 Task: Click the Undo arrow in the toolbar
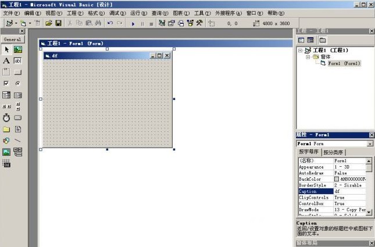[x=110, y=23]
